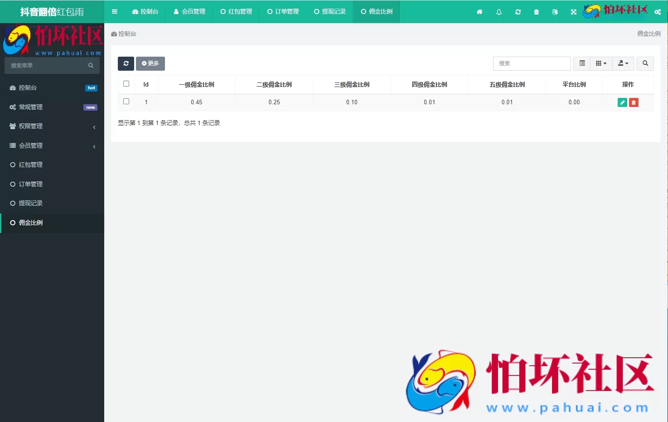Image resolution: width=668 pixels, height=422 pixels.
Task: Switch to the 红包管理 top tab
Action: coord(236,12)
